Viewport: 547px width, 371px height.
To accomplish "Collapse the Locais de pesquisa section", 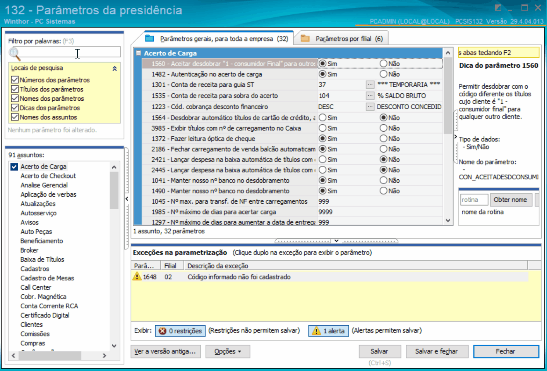I will click(x=115, y=68).
